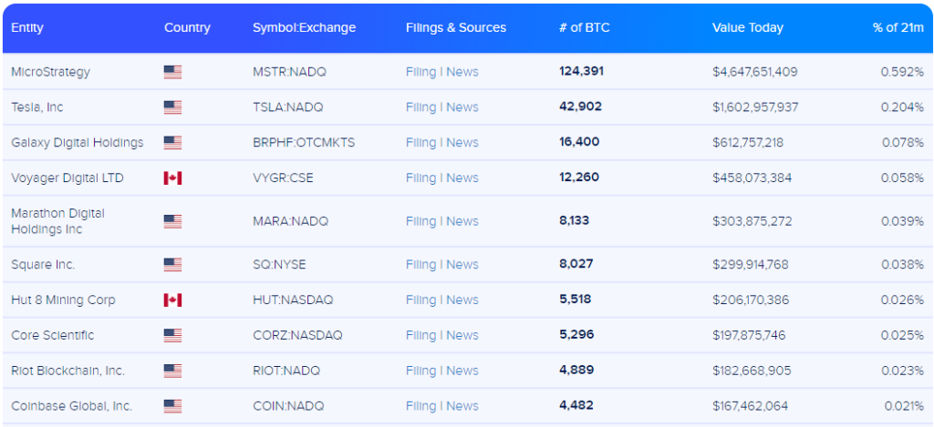This screenshot has height=427, width=934.
Task: Click the US flag icon beside MicroStrategy
Action: point(172,72)
